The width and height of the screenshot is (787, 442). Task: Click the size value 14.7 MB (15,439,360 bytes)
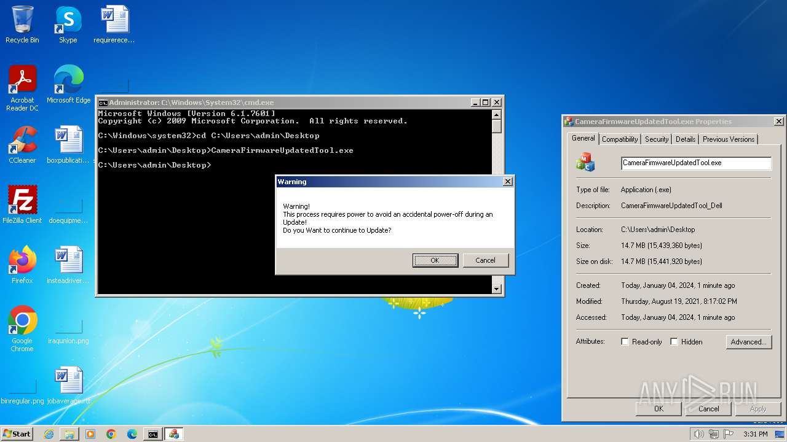pyautogui.click(x=661, y=246)
